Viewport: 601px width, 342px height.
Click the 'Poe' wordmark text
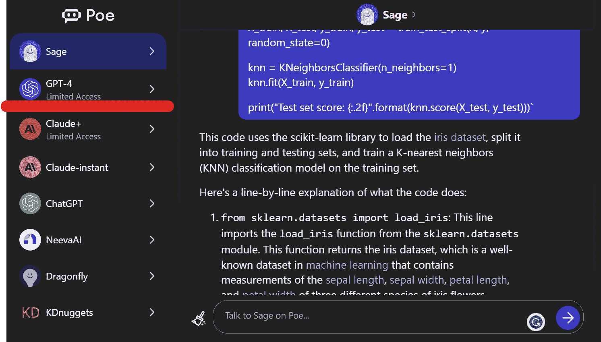(x=100, y=16)
